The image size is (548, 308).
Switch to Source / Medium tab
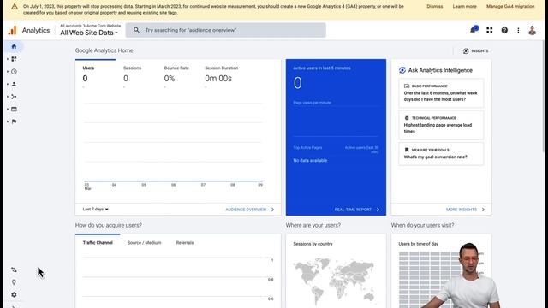(x=145, y=243)
